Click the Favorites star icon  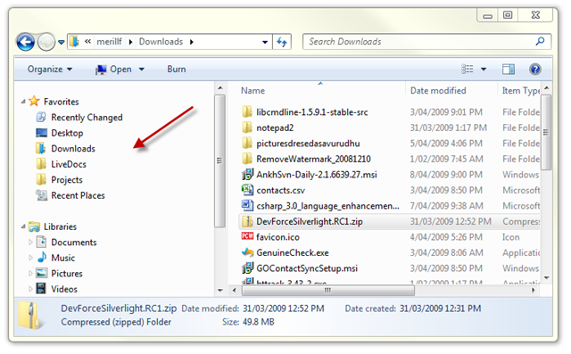pos(34,101)
